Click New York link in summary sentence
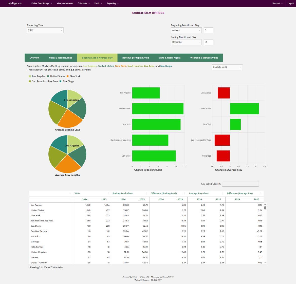 [121, 66]
